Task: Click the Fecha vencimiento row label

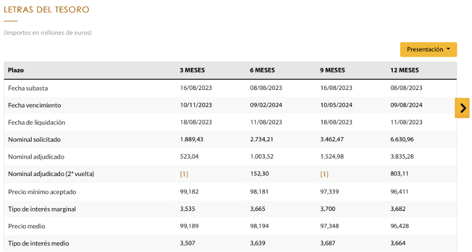Action: (34, 105)
